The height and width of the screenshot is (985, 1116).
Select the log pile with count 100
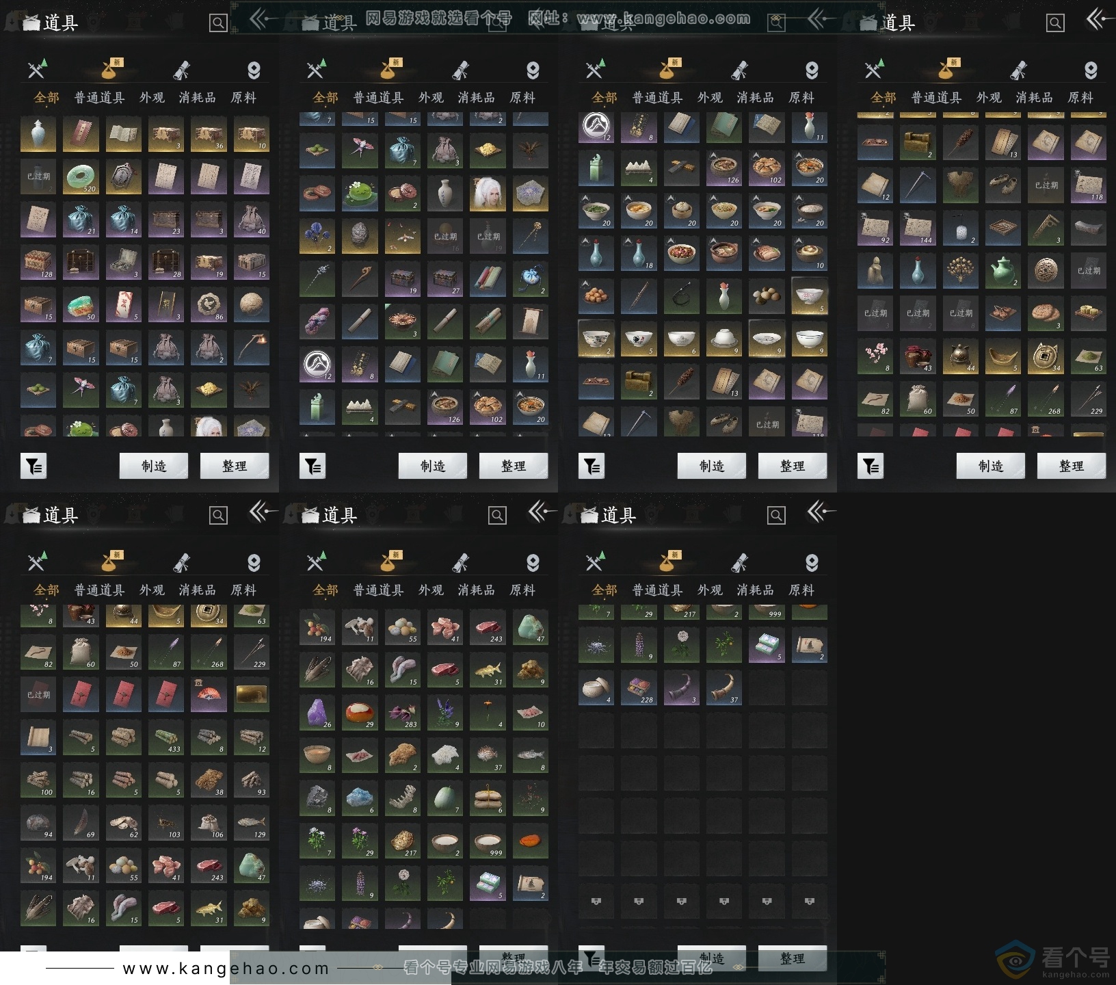point(38,780)
